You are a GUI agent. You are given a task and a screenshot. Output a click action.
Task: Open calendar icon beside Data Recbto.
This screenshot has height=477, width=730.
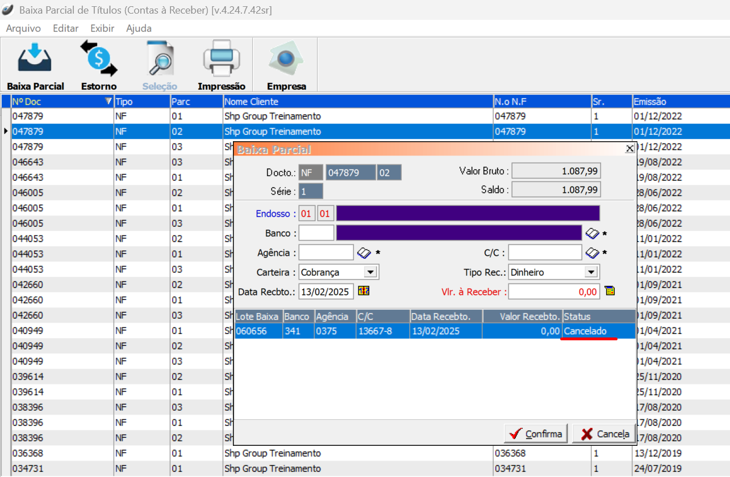tap(364, 291)
